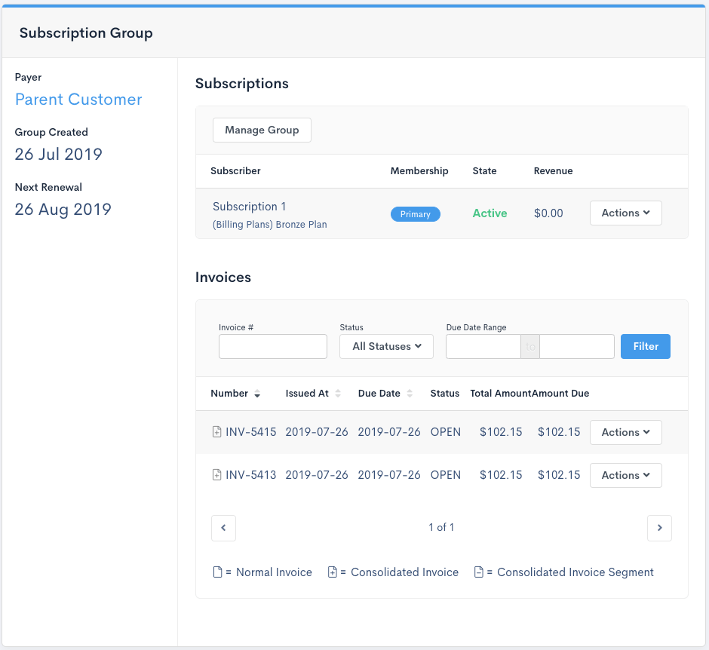Click the $0.00 revenue value

coord(548,213)
